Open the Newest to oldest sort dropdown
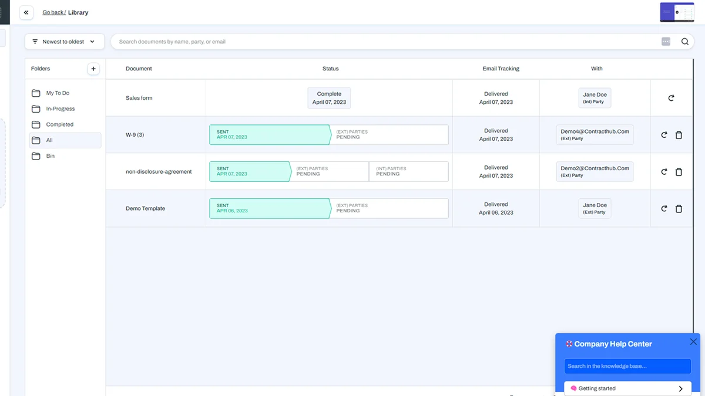The width and height of the screenshot is (705, 396). (65, 42)
